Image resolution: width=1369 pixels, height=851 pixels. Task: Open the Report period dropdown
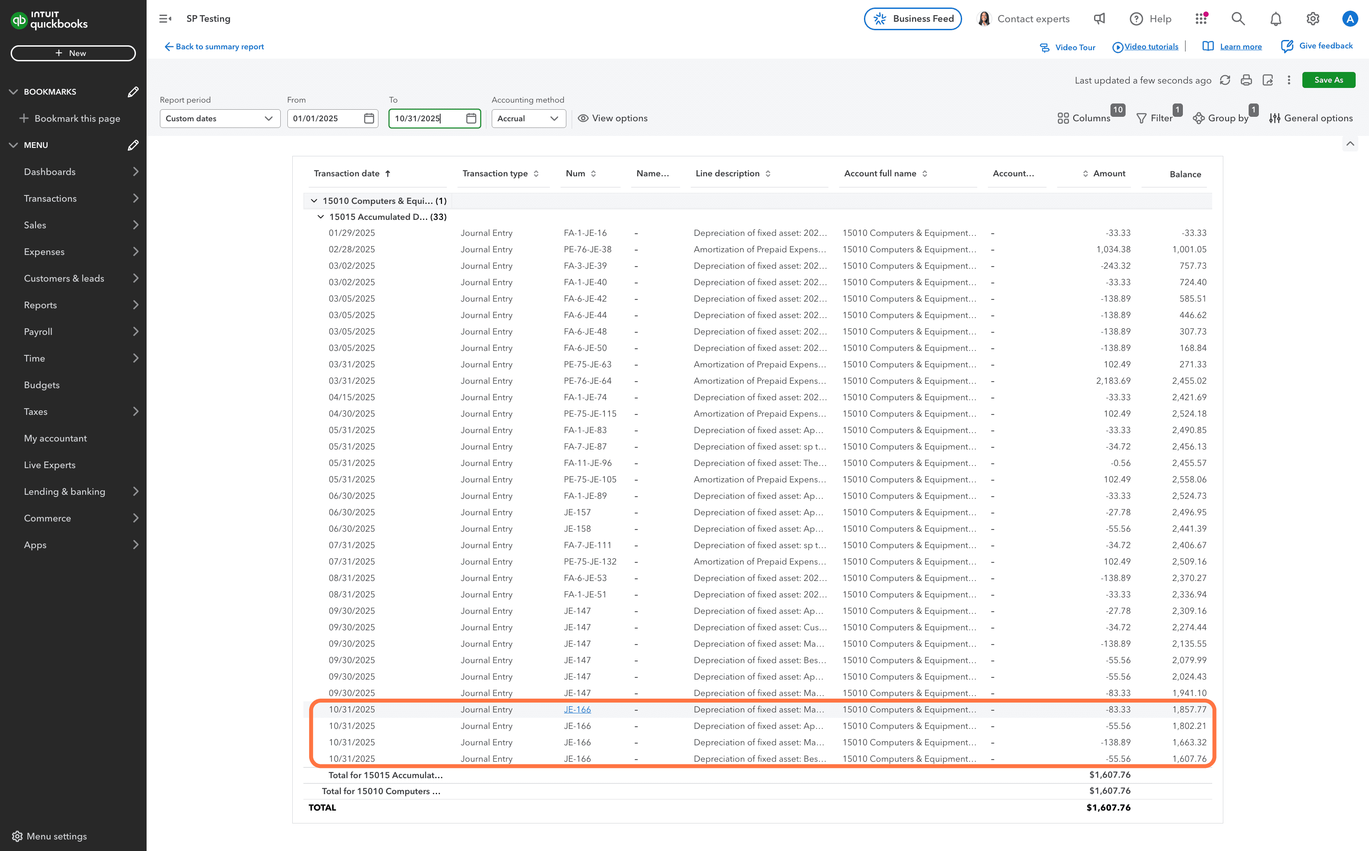click(219, 118)
